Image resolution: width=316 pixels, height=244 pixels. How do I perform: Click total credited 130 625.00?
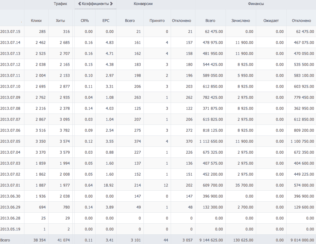(243, 240)
